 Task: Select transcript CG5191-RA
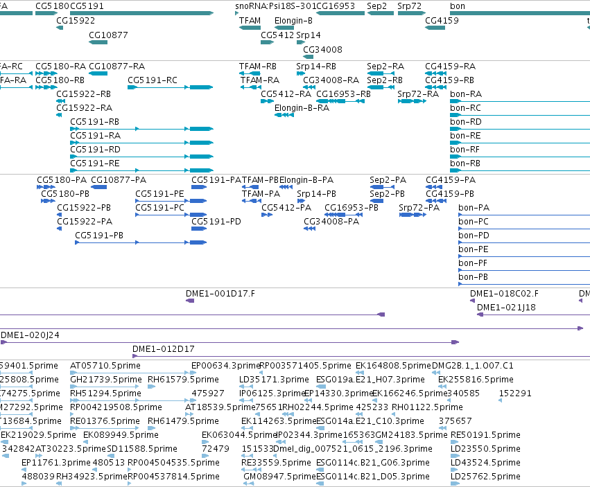tap(142, 143)
